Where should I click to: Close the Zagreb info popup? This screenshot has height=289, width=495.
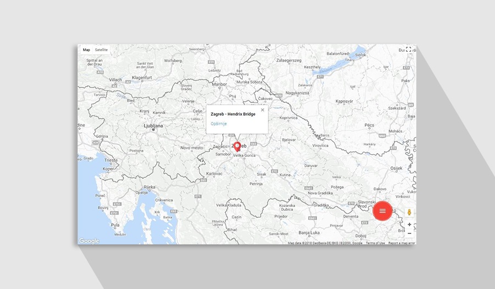click(x=262, y=110)
